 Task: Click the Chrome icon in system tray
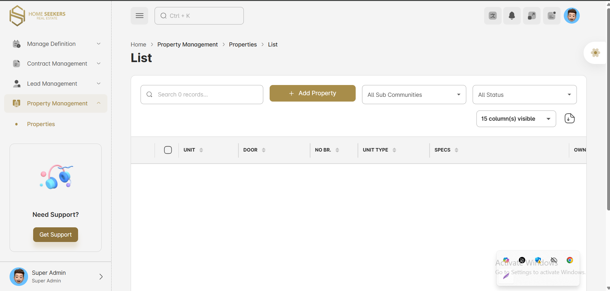[x=570, y=260]
